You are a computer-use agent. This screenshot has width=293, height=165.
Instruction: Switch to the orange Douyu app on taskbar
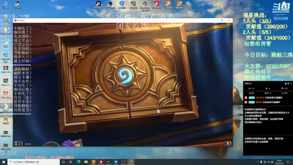click(93, 162)
